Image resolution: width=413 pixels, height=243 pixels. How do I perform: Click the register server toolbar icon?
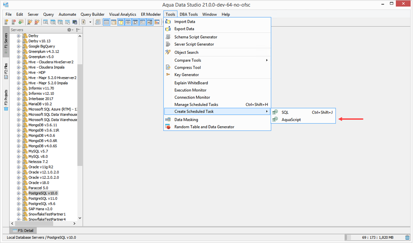[6, 22]
